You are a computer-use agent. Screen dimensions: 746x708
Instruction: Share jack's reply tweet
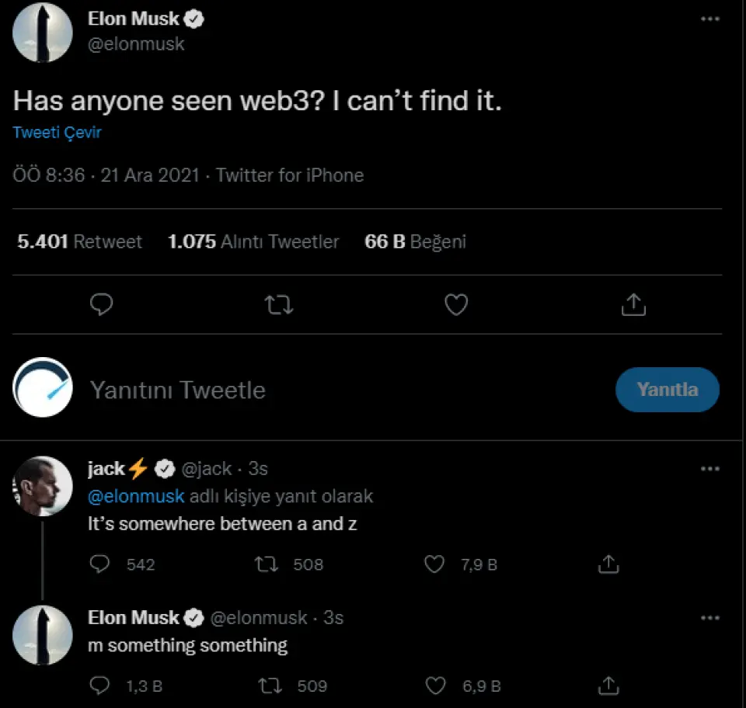click(x=610, y=564)
